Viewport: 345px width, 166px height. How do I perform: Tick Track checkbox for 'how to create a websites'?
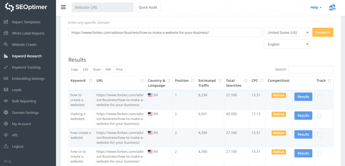[319, 97]
